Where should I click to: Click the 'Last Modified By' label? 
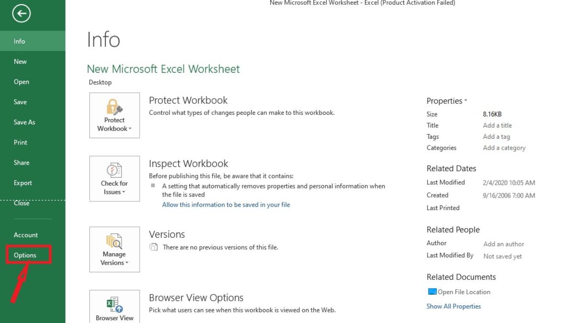coord(450,256)
